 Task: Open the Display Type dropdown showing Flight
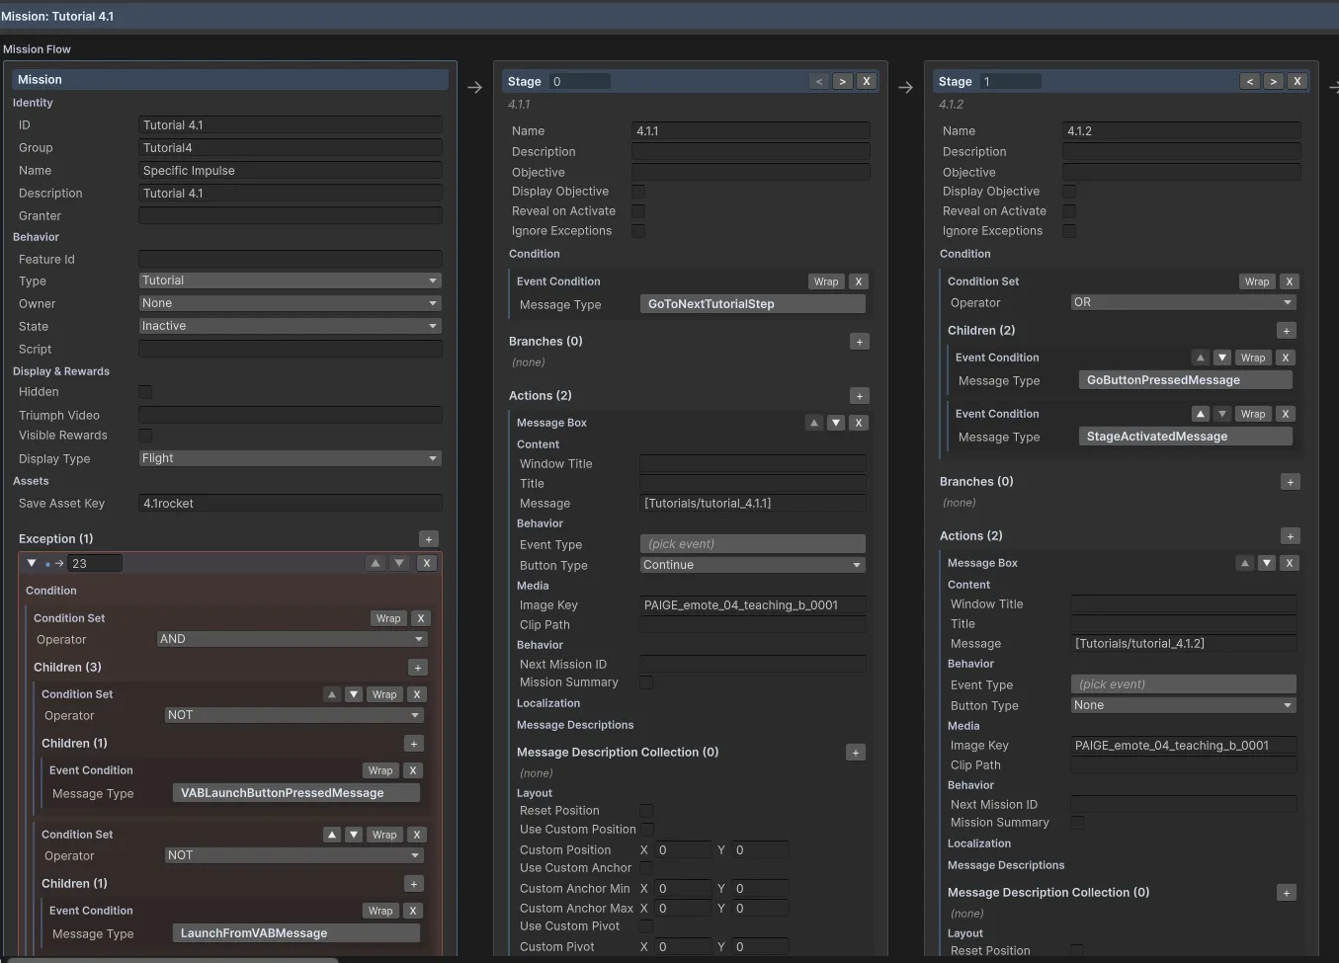pyautogui.click(x=291, y=458)
